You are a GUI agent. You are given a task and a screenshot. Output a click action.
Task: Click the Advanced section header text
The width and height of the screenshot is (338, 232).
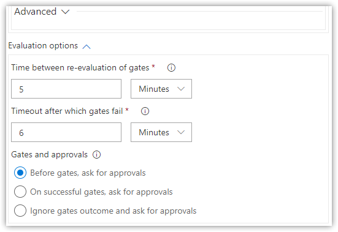[x=36, y=12]
